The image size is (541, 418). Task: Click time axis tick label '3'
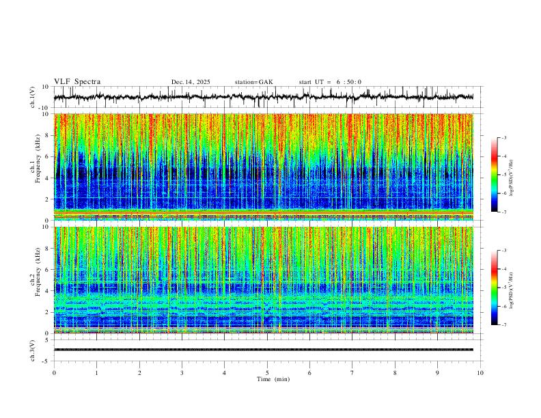coord(182,373)
